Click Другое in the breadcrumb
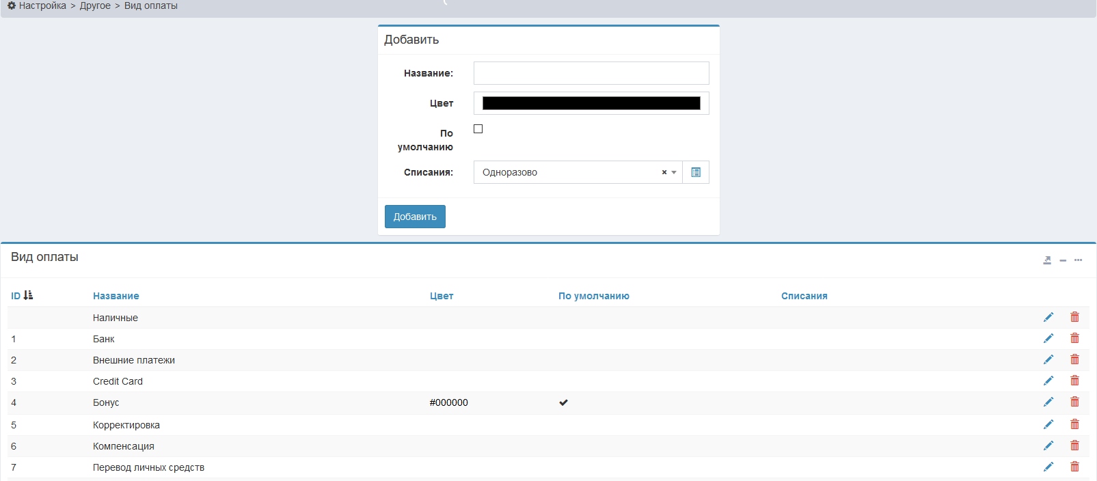This screenshot has height=481, width=1097. pyautogui.click(x=95, y=6)
